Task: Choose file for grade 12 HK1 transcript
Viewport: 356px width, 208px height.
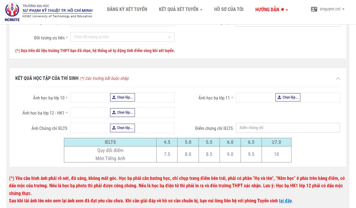Action: (122, 112)
